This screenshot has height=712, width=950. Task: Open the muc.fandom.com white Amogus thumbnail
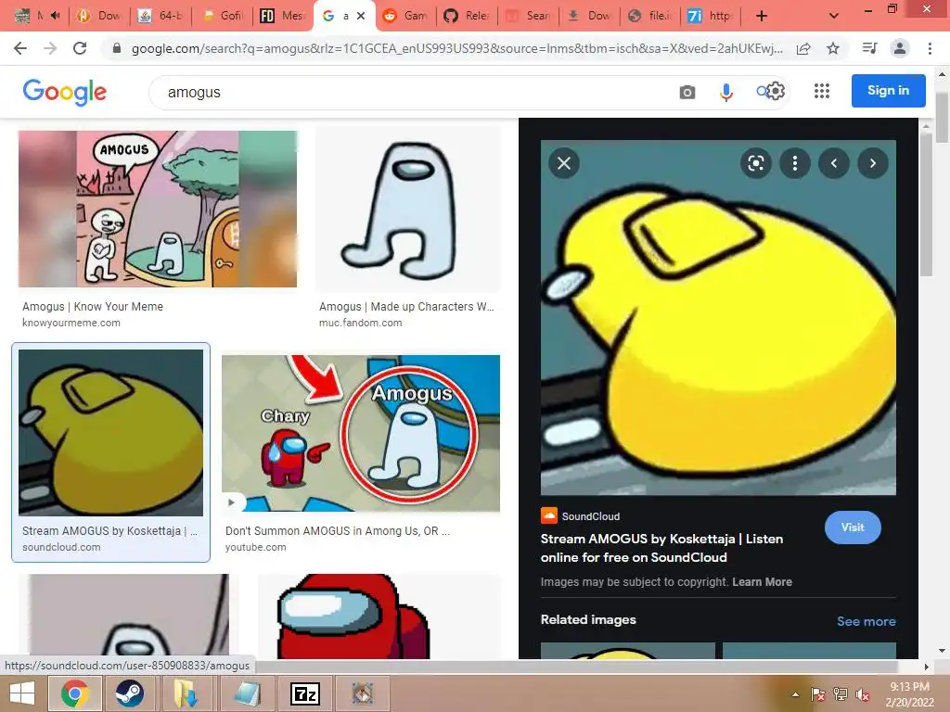tap(408, 210)
